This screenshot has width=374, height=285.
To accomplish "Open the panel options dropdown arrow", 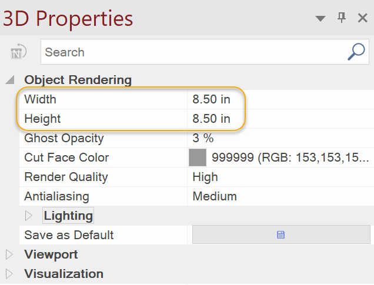I will coord(320,19).
